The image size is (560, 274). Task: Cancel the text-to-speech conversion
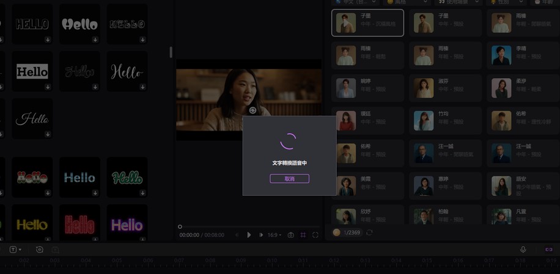[x=289, y=179]
